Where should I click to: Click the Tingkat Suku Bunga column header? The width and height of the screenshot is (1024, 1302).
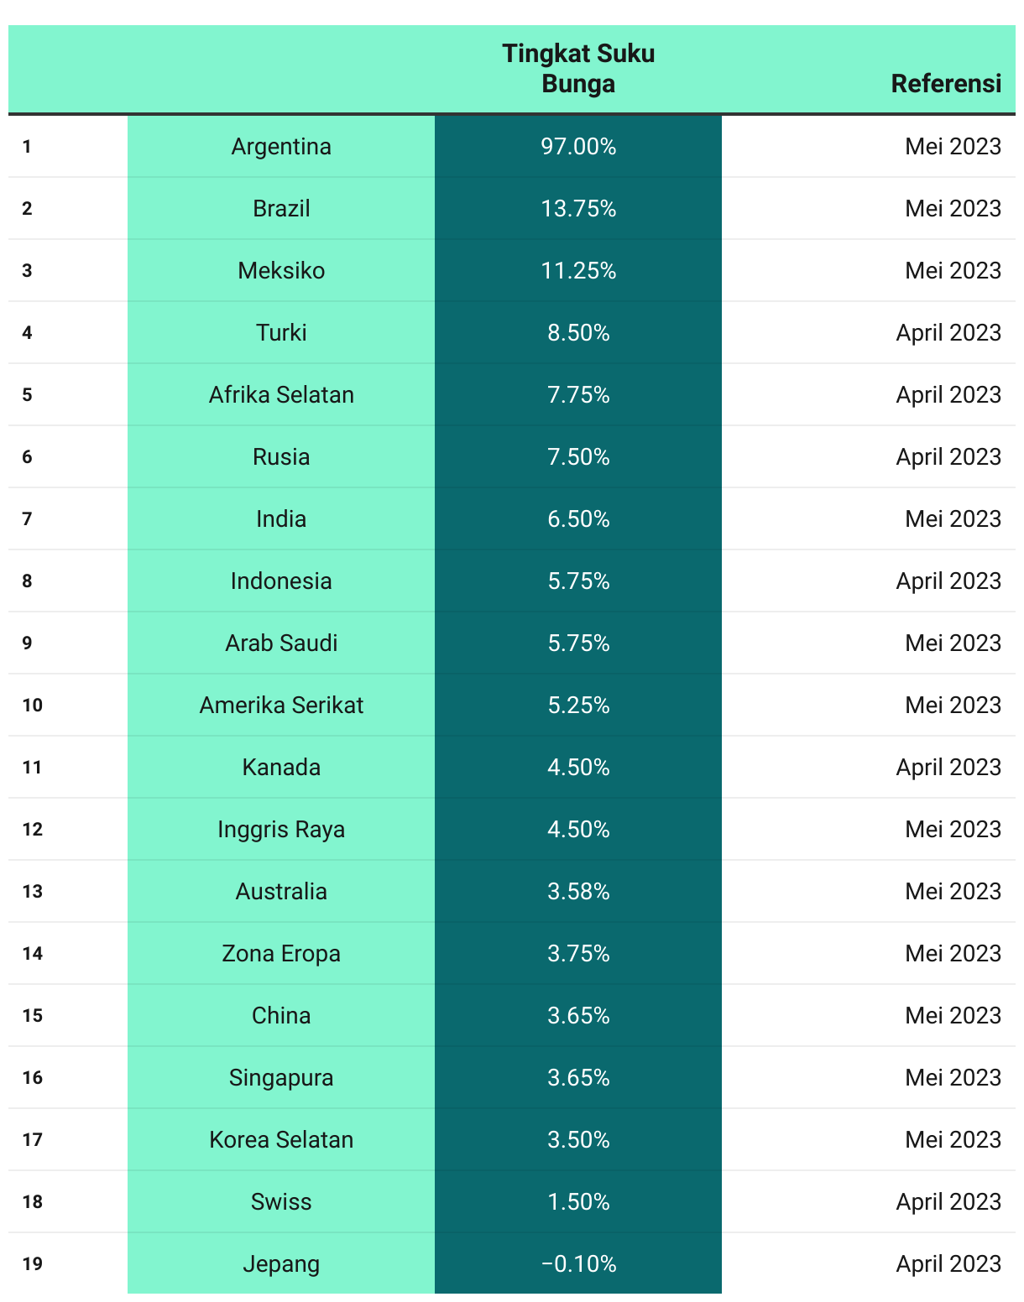578,69
